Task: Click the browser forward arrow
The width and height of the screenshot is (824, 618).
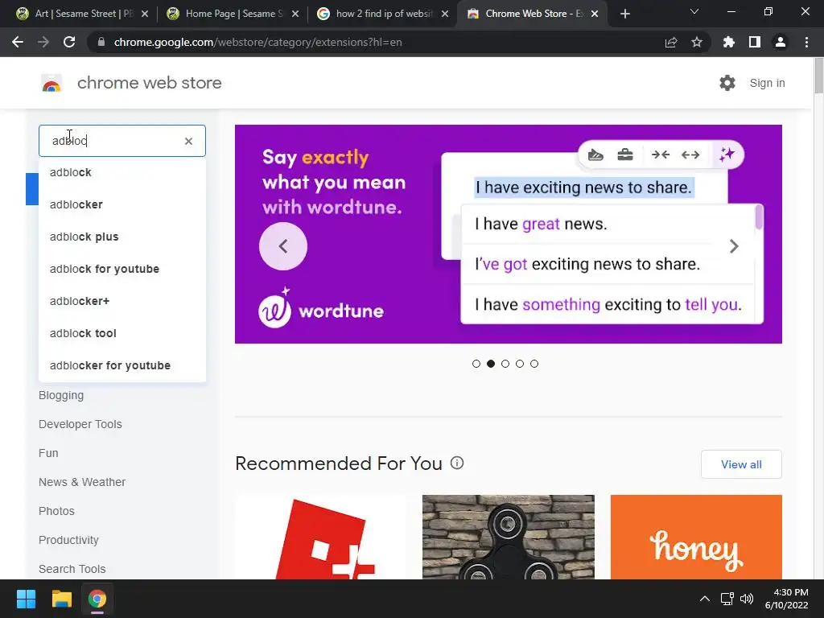Action: [43, 42]
